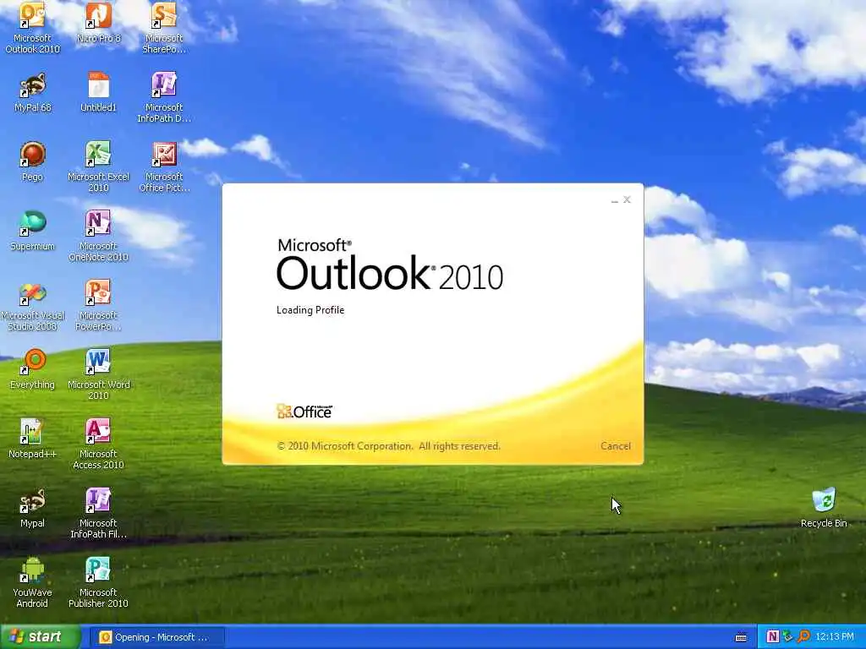Select the Microsoft Office Picture Manager shortcut
866x649 pixels.
(x=164, y=166)
